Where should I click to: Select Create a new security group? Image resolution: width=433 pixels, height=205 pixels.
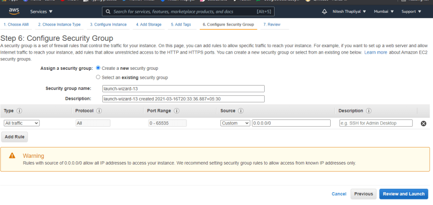tap(98, 68)
